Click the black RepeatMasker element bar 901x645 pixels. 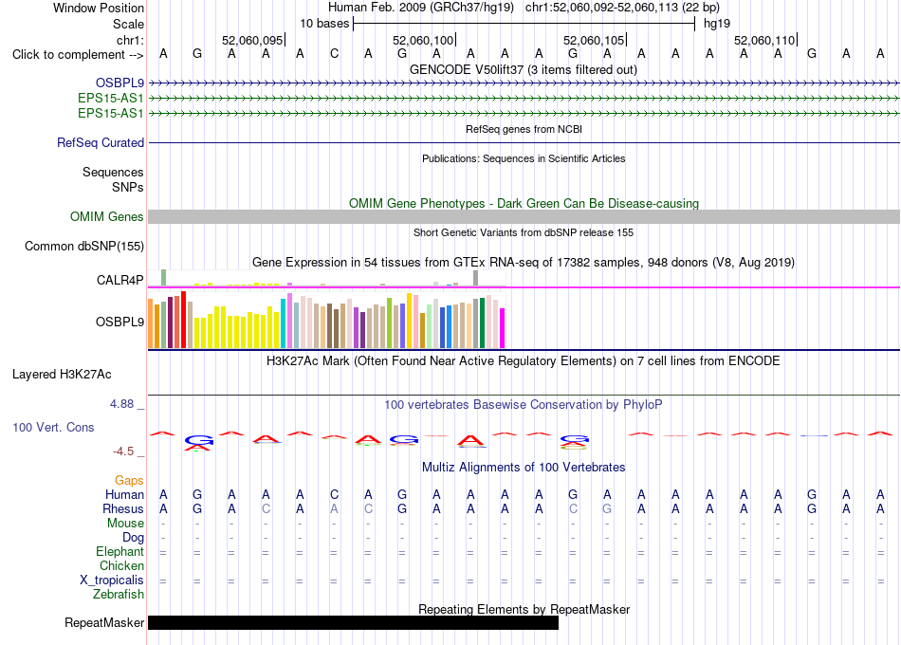(x=353, y=622)
